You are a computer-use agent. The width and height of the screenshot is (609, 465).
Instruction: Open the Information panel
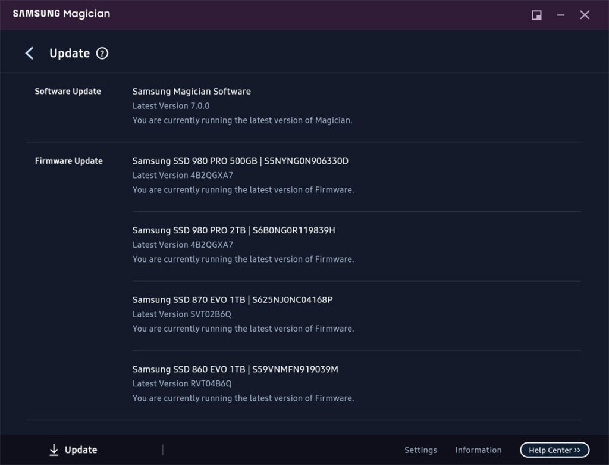click(x=478, y=450)
